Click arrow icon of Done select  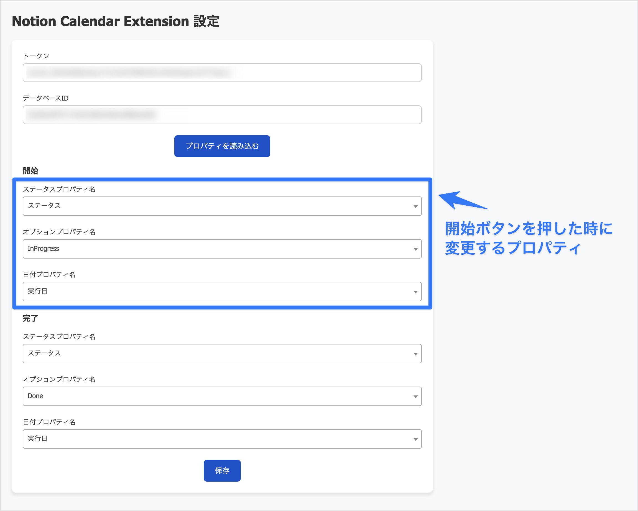coord(415,397)
